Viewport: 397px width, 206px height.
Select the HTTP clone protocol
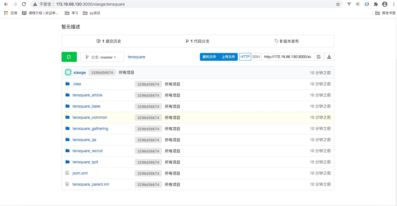(245, 57)
